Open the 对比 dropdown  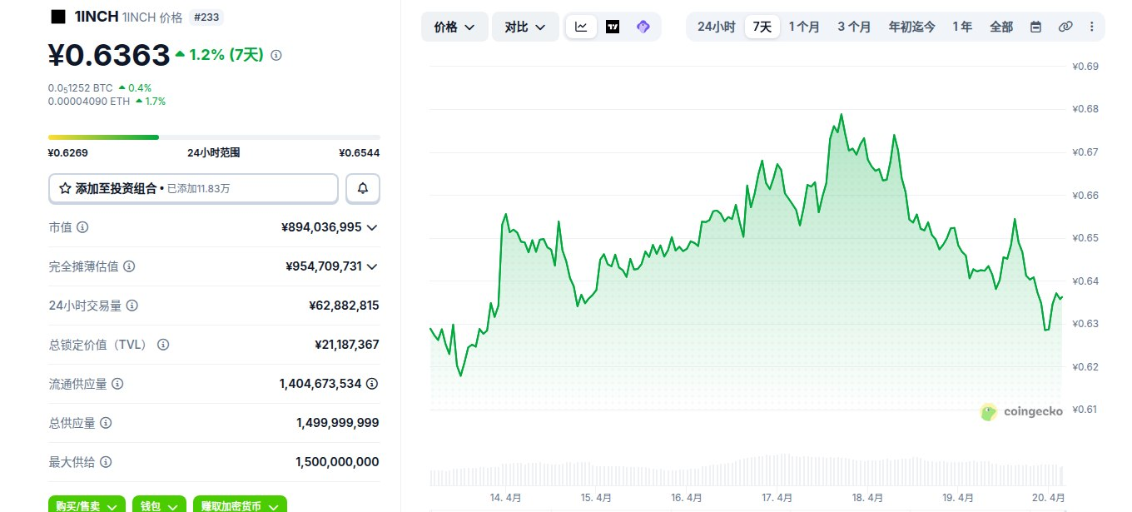tap(525, 27)
